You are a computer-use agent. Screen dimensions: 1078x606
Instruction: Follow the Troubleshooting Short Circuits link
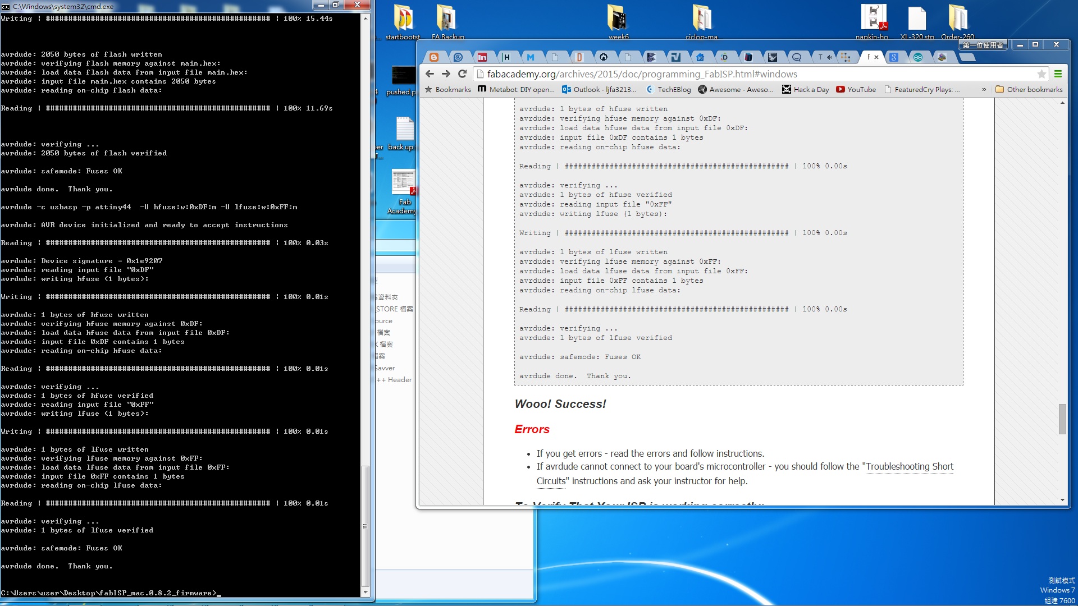[909, 467]
